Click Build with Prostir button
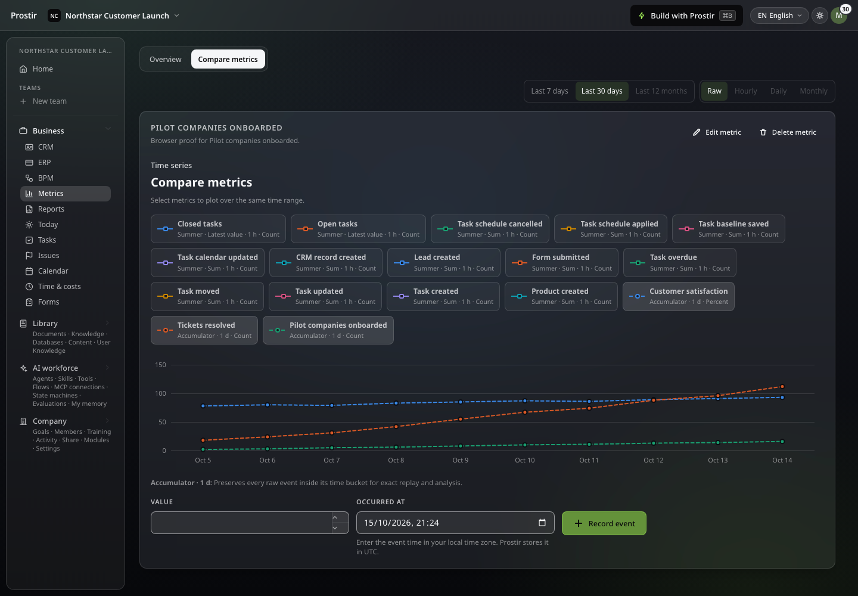The image size is (858, 596). point(686,15)
